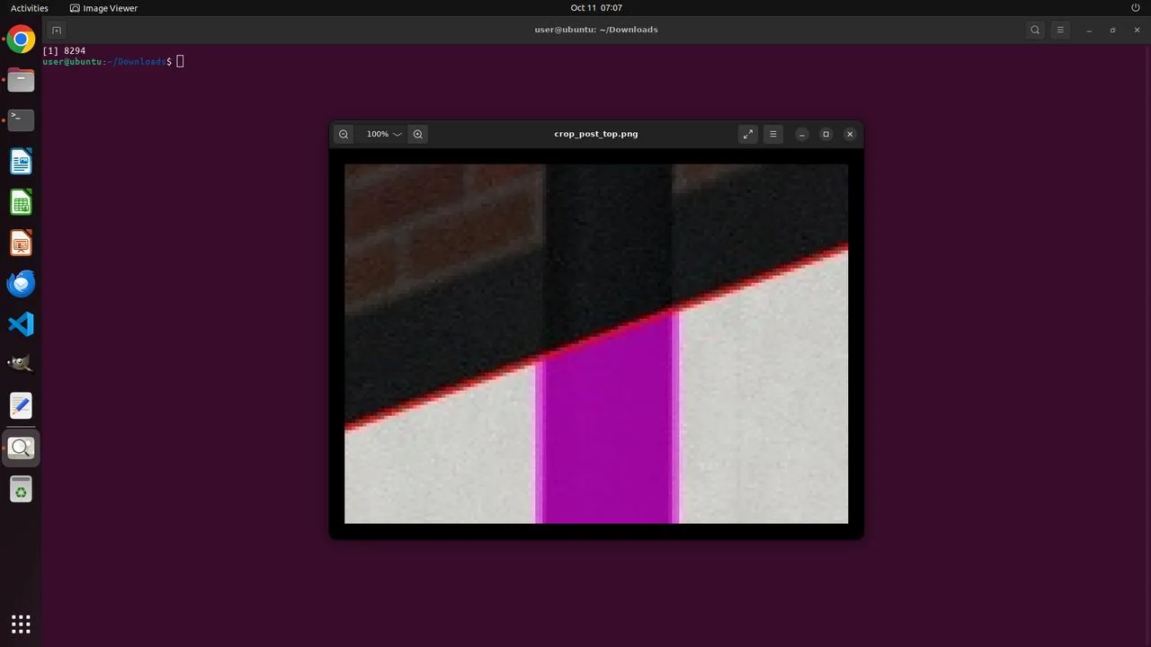Minimize the Image Viewer window
This screenshot has width=1151, height=647.
[802, 134]
